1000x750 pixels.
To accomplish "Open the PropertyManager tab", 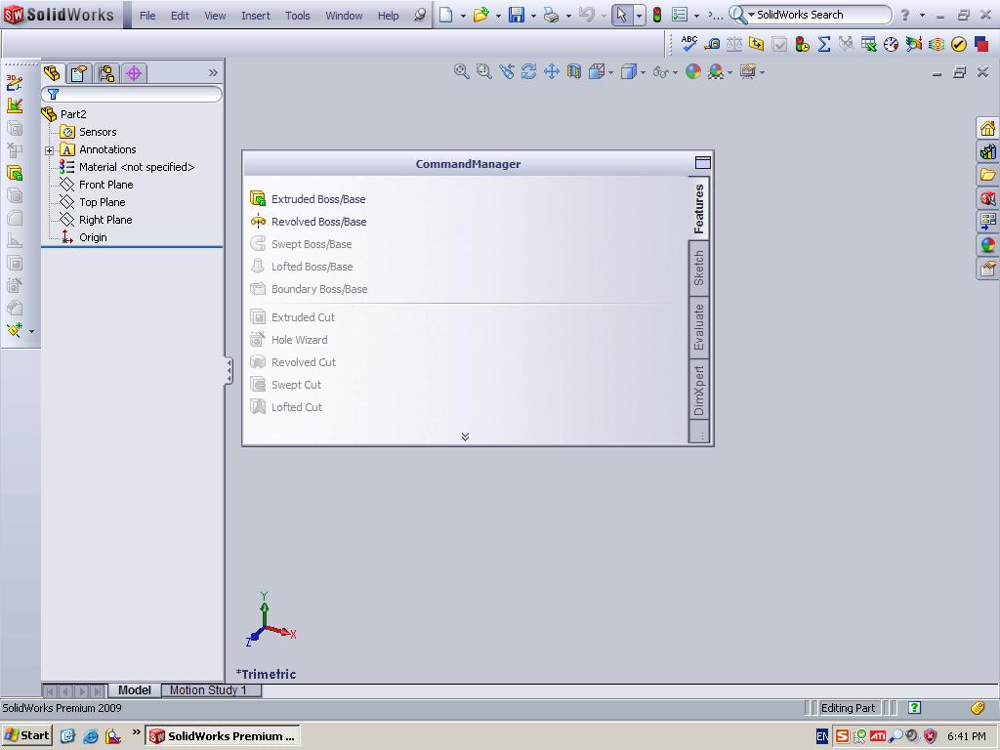I will [79, 72].
